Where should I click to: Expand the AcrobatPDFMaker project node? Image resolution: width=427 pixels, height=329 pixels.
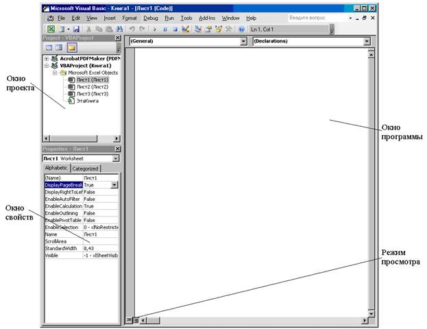[47, 58]
